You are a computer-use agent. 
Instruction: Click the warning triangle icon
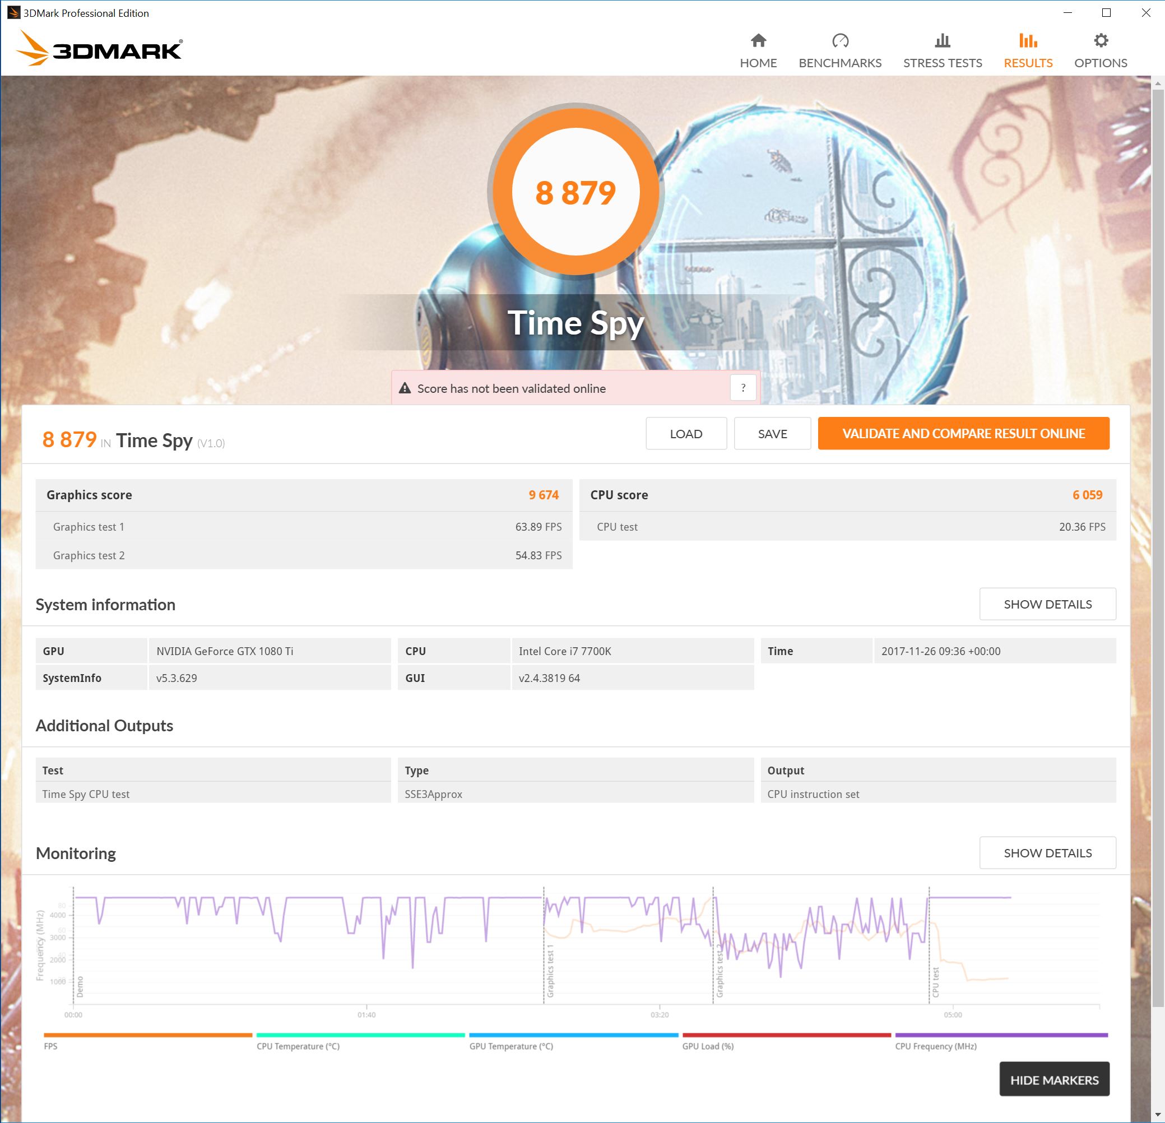click(x=405, y=389)
